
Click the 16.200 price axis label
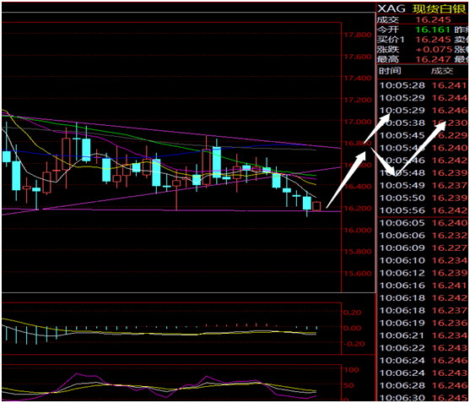[358, 208]
